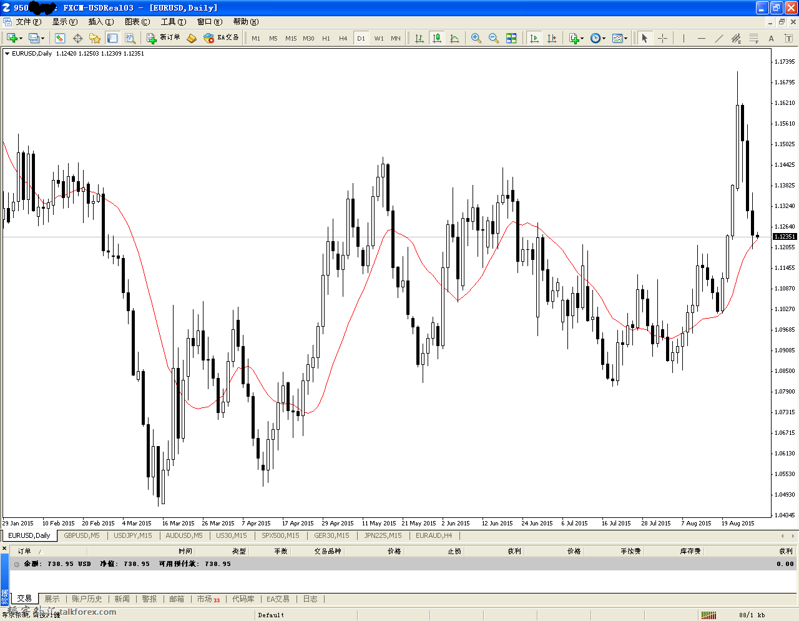Open the 插入 (Insert) menu
Image resolution: width=799 pixels, height=621 pixels.
(101, 22)
